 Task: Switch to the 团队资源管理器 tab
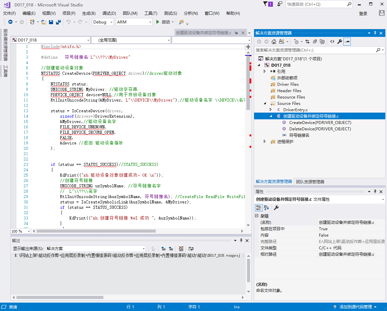[x=310, y=182]
